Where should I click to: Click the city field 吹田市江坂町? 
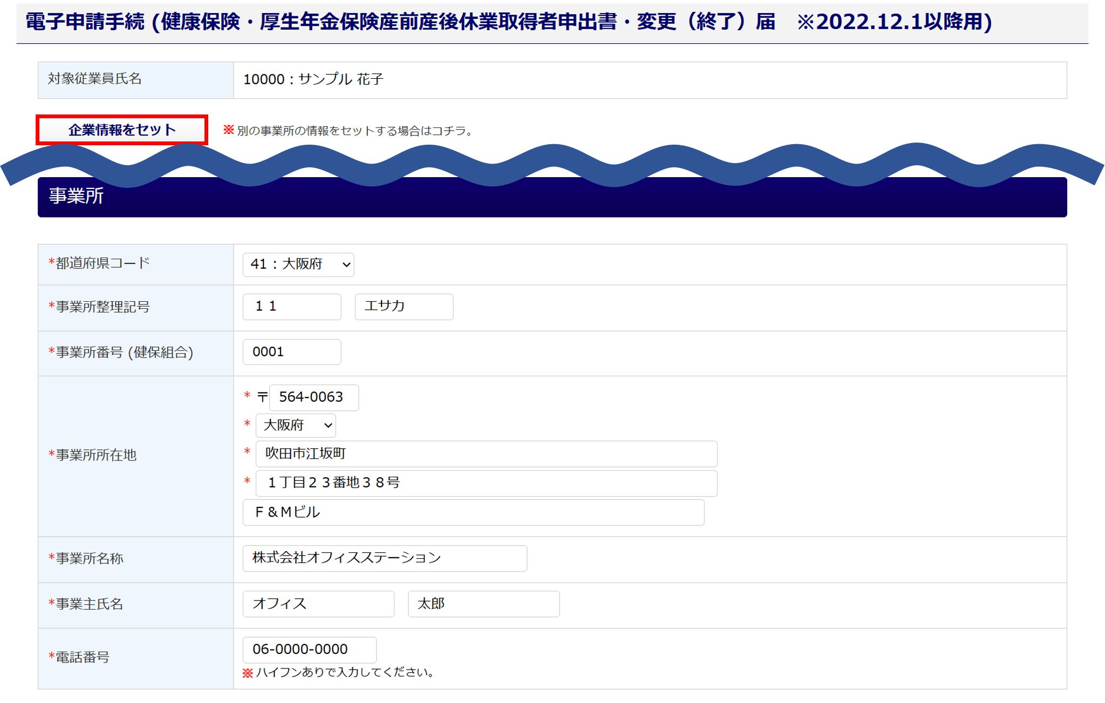[486, 454]
